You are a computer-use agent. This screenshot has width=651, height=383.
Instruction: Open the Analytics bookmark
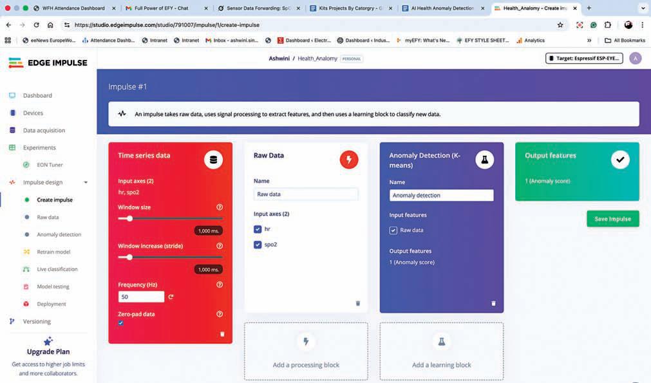tap(531, 41)
